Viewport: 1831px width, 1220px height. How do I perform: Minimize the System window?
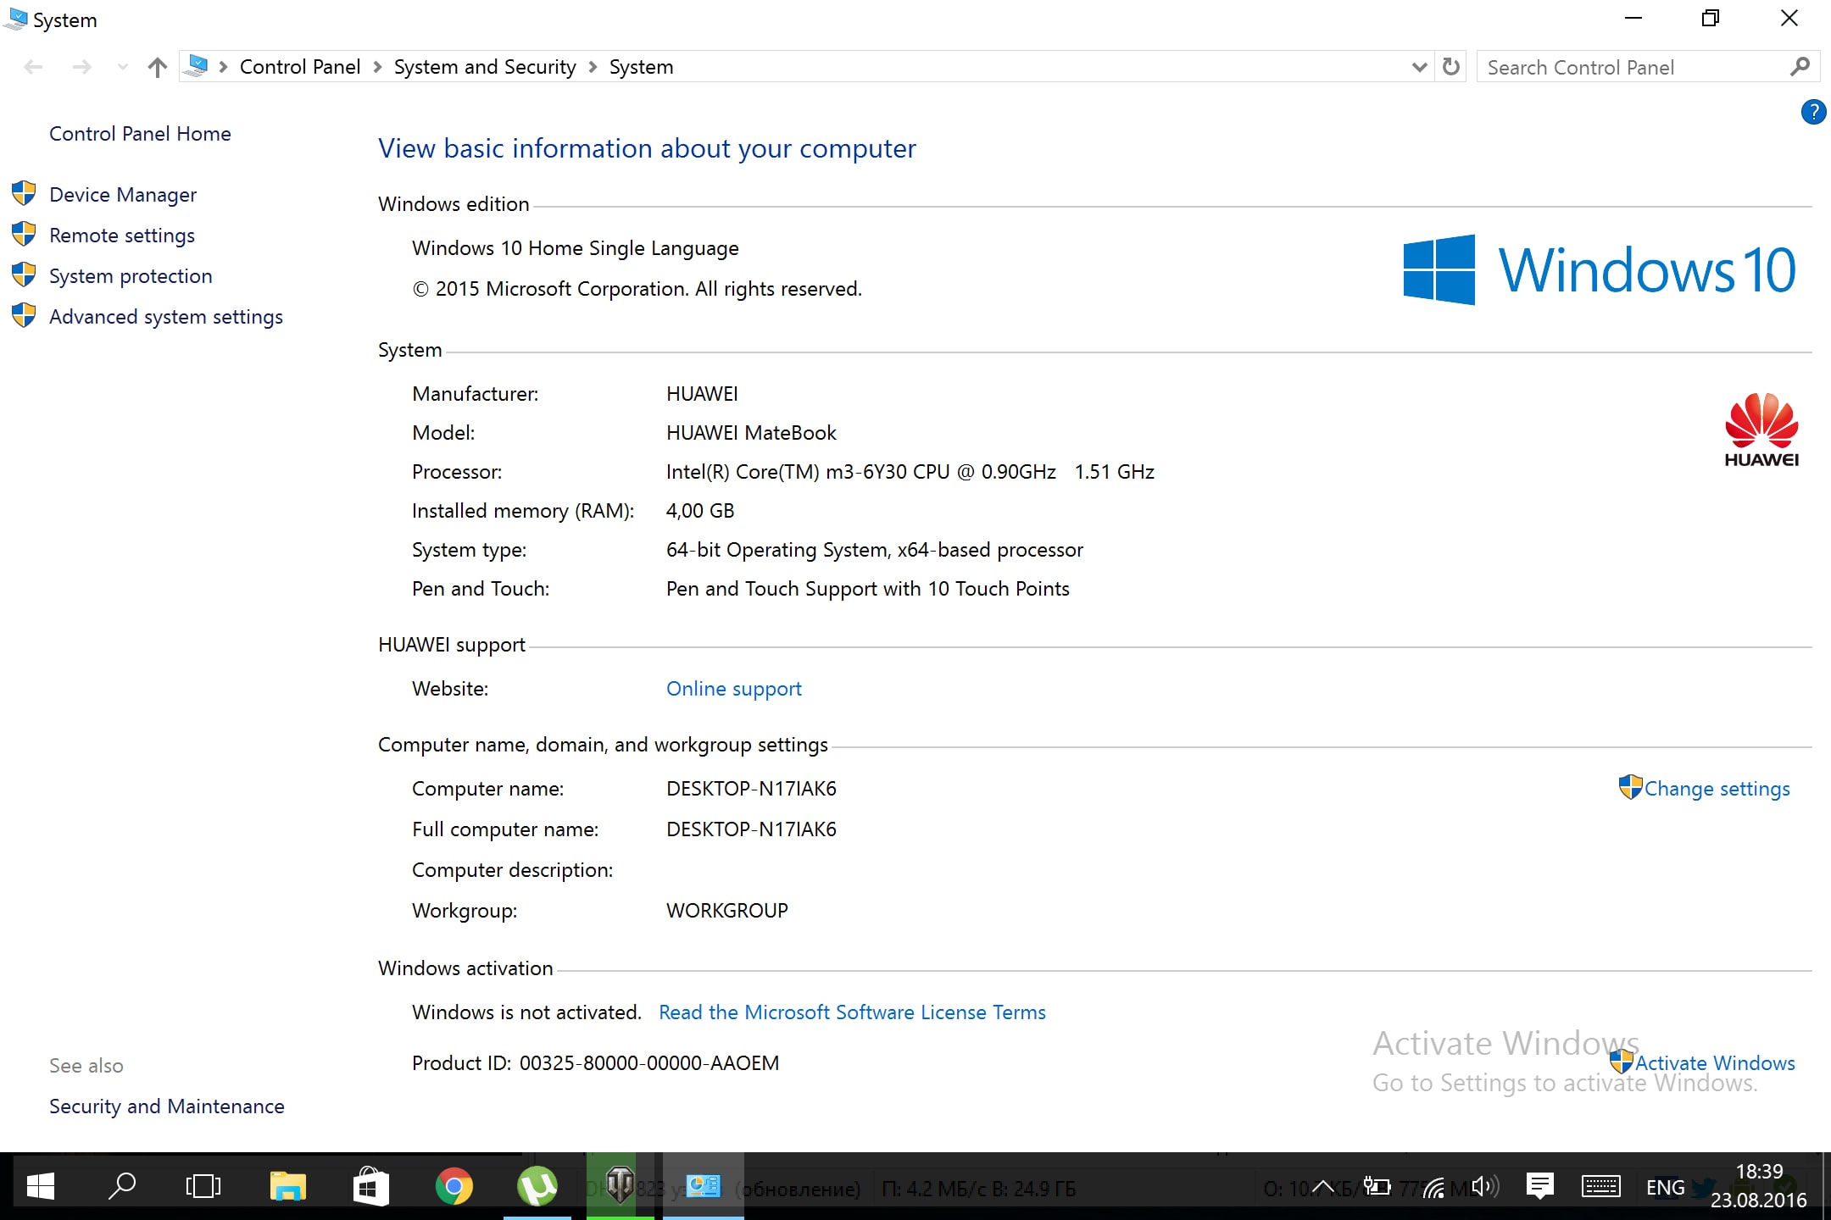pyautogui.click(x=1633, y=18)
